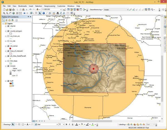167x130 pixels.
Task: Open the Edit menu
Action: click(x=9, y=6)
